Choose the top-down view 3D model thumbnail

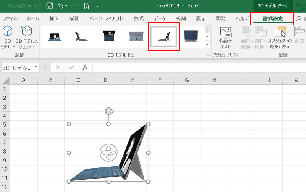click(109, 36)
